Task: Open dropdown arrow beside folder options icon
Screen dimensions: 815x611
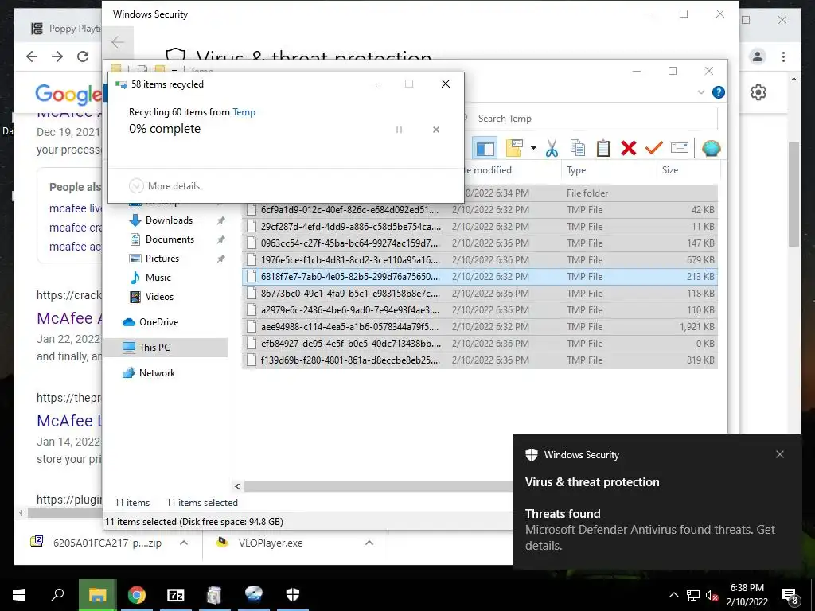Action: click(x=533, y=149)
